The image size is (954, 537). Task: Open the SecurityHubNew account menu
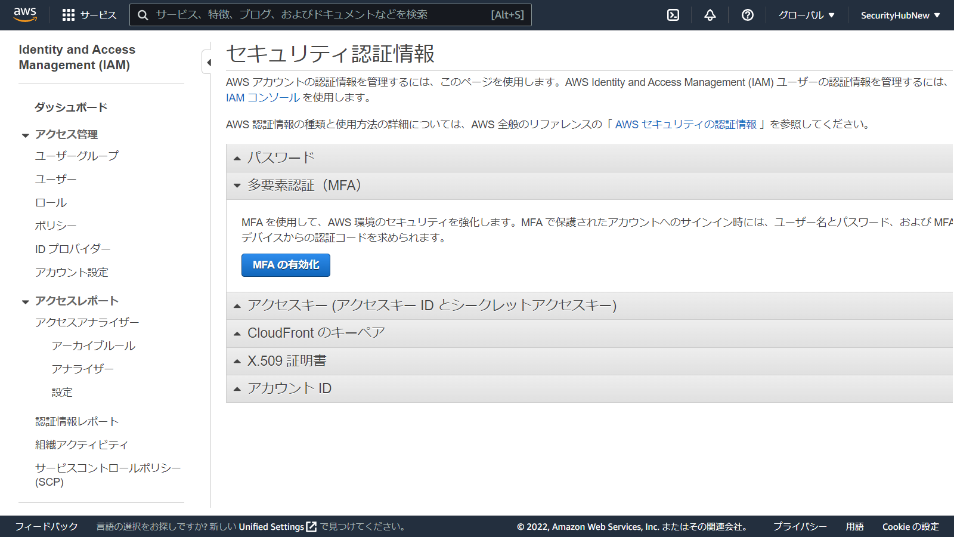point(900,15)
